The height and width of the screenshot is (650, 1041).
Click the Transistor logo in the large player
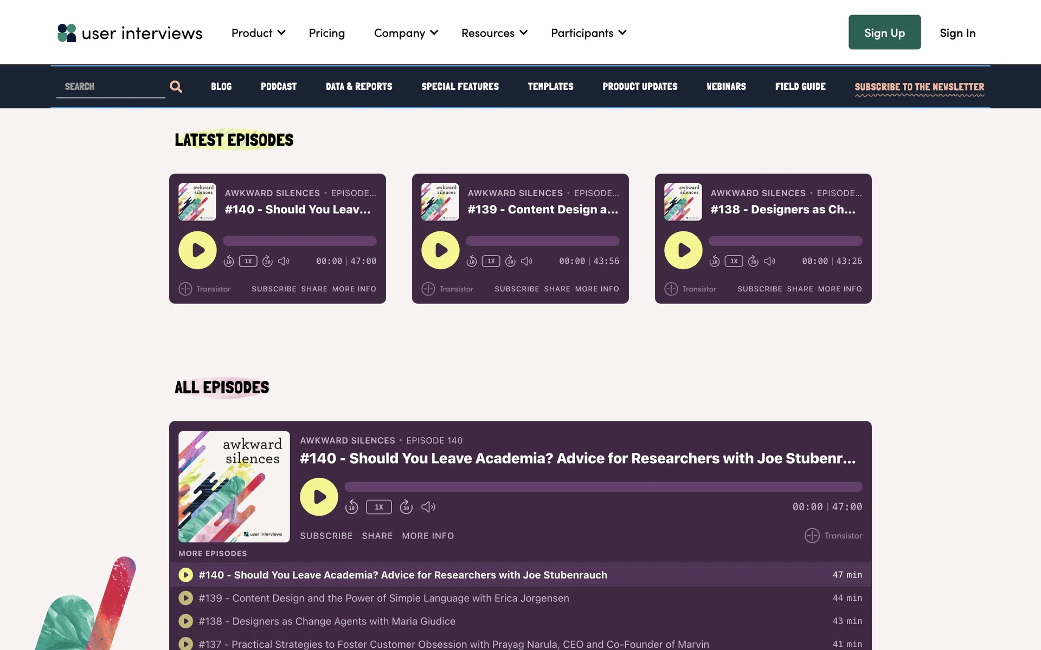tap(833, 536)
